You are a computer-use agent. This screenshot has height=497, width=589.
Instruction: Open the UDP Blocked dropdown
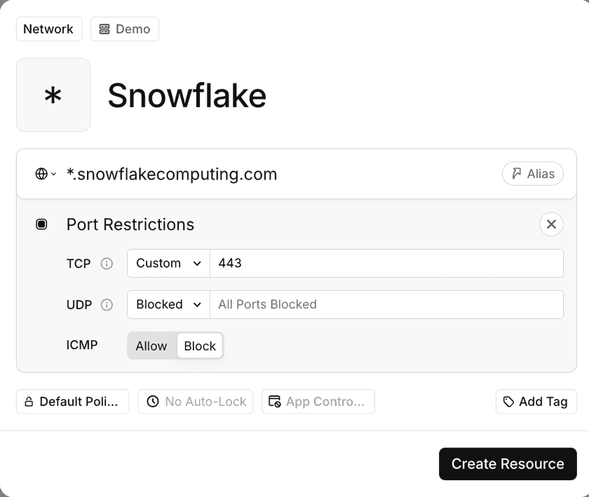168,305
